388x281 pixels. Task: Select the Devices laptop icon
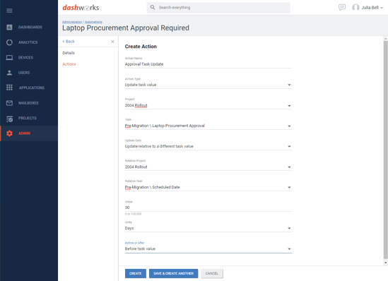[x=9, y=58]
